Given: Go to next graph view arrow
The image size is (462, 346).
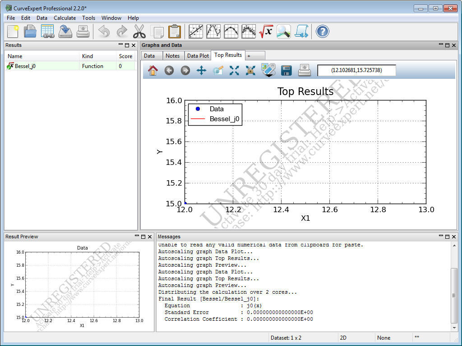Looking at the screenshot, I should [x=185, y=71].
